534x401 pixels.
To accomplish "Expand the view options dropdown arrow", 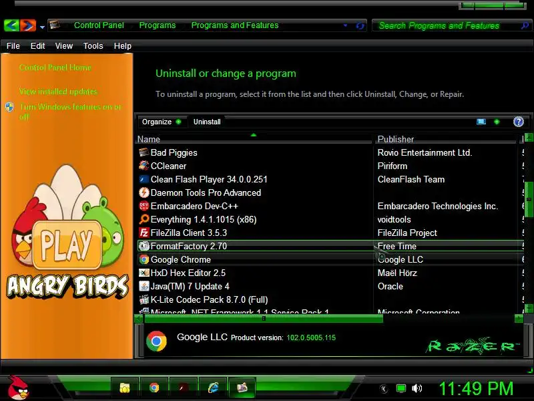I will (497, 122).
